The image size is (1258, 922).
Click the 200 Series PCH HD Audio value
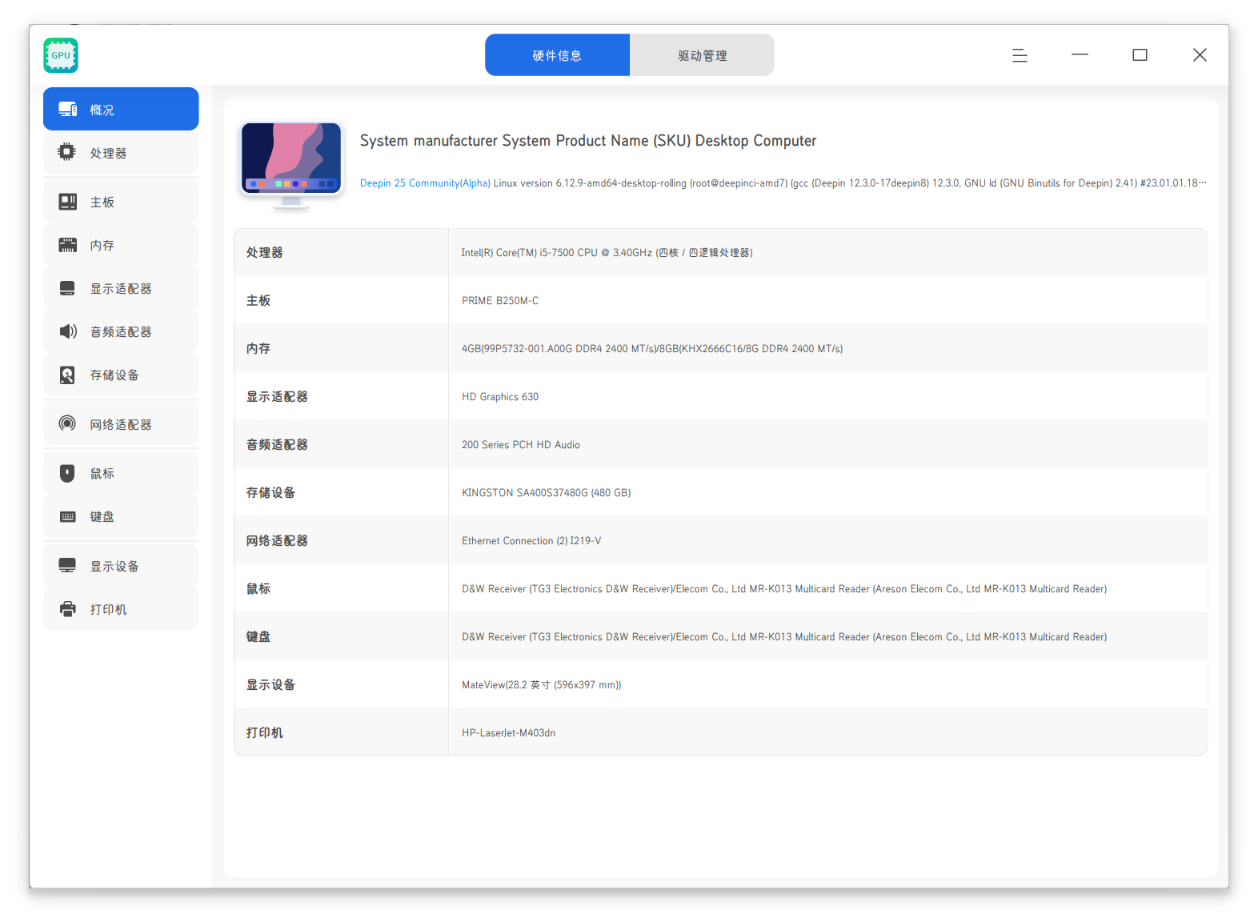coord(521,445)
